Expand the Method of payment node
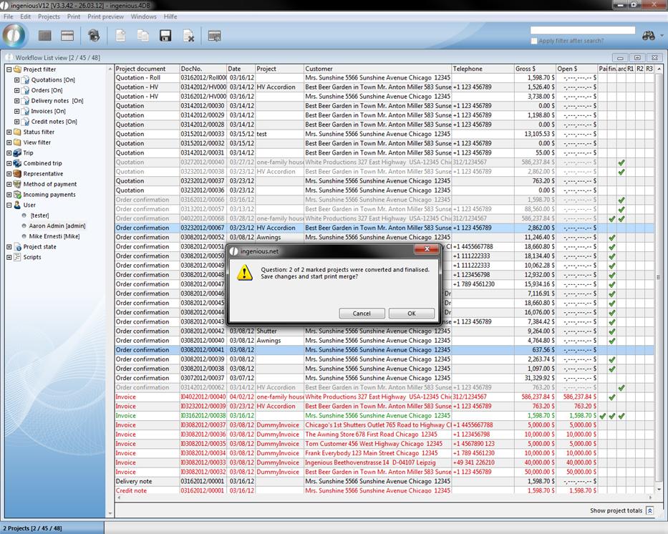Image resolution: width=668 pixels, height=534 pixels. [9, 184]
